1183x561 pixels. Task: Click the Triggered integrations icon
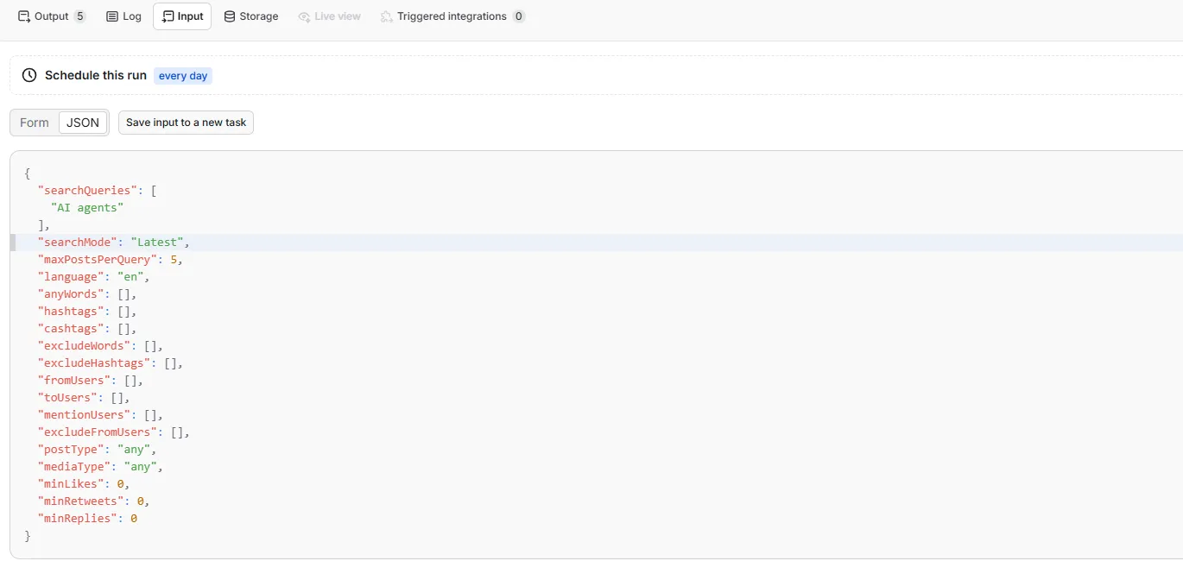(x=387, y=16)
